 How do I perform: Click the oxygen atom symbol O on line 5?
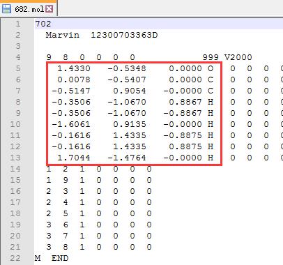click(x=211, y=68)
